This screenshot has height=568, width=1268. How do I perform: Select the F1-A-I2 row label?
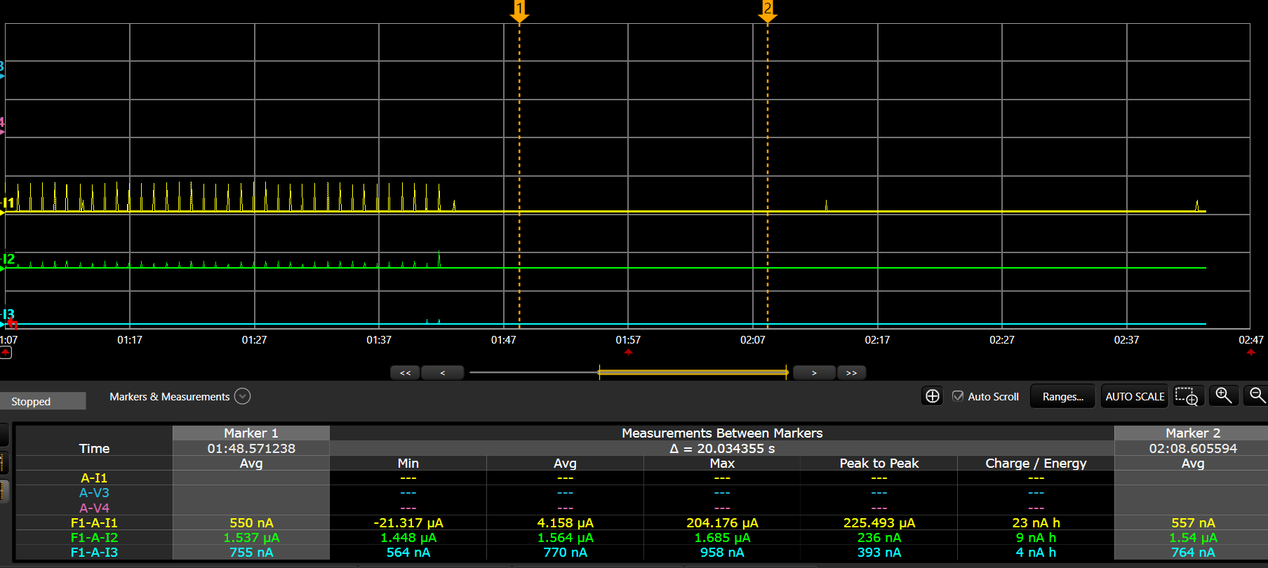[x=94, y=537]
